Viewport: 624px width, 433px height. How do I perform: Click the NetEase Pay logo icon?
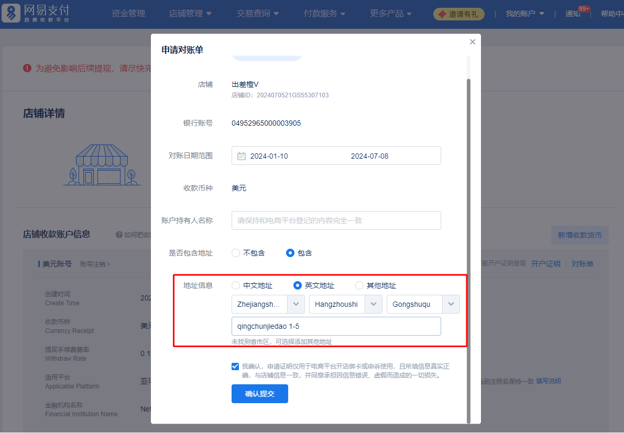(x=12, y=14)
